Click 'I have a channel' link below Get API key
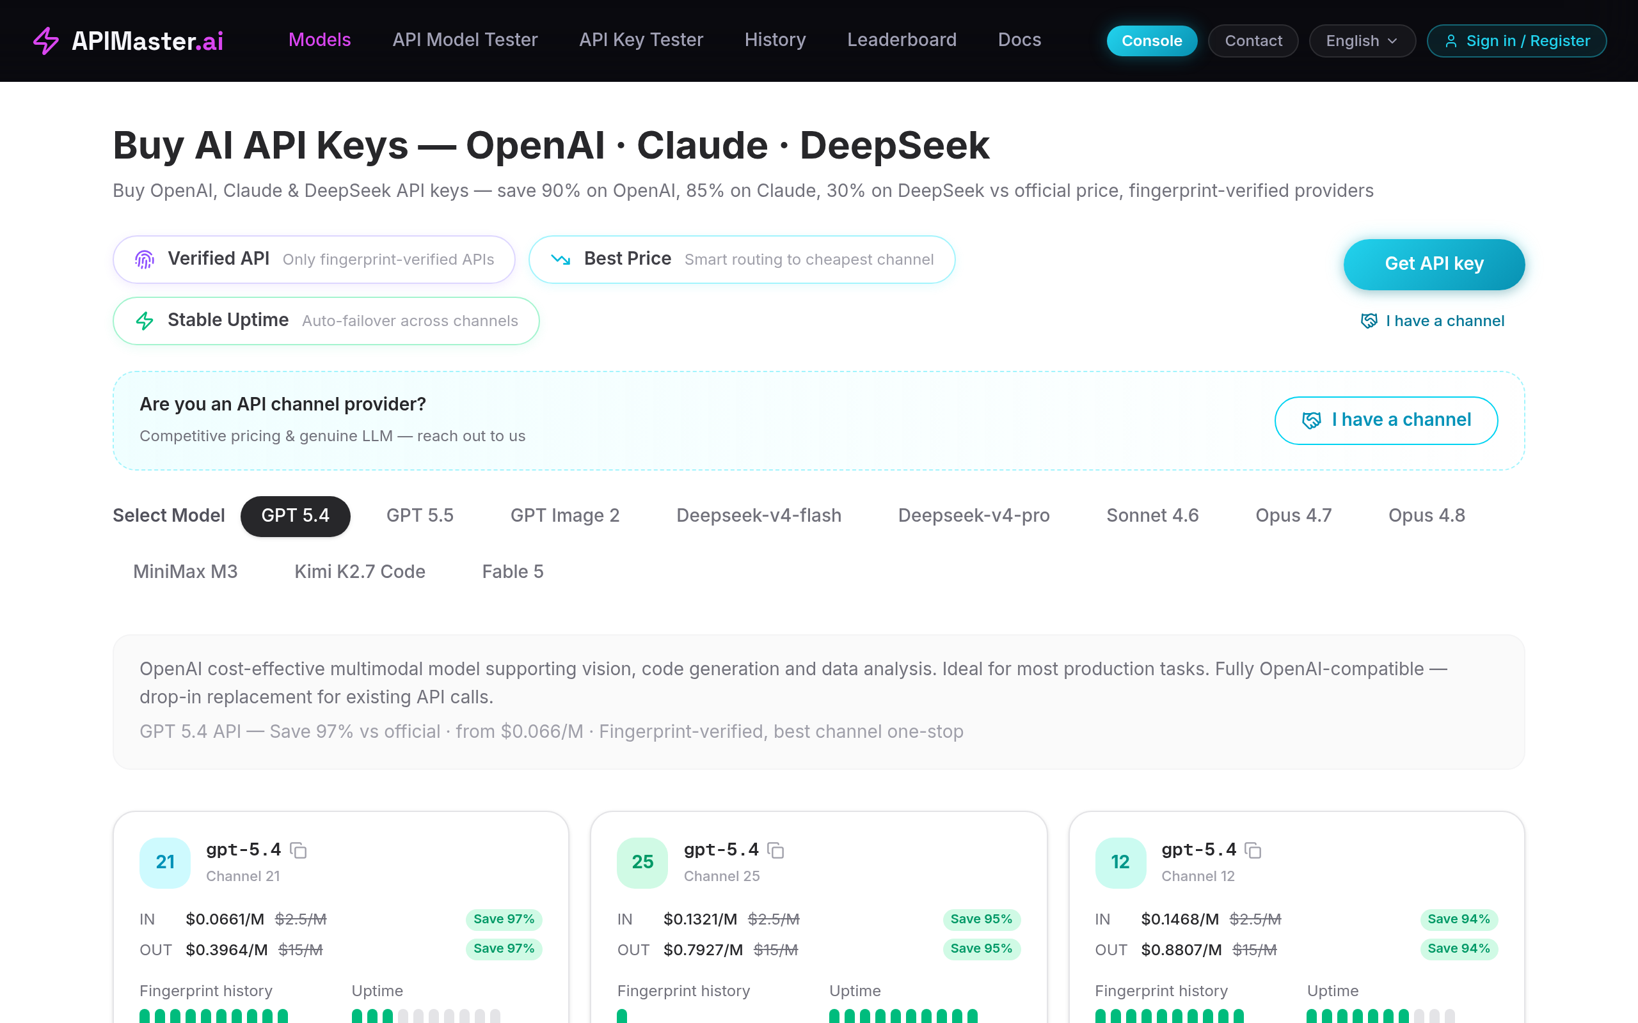1638x1023 pixels. point(1432,321)
